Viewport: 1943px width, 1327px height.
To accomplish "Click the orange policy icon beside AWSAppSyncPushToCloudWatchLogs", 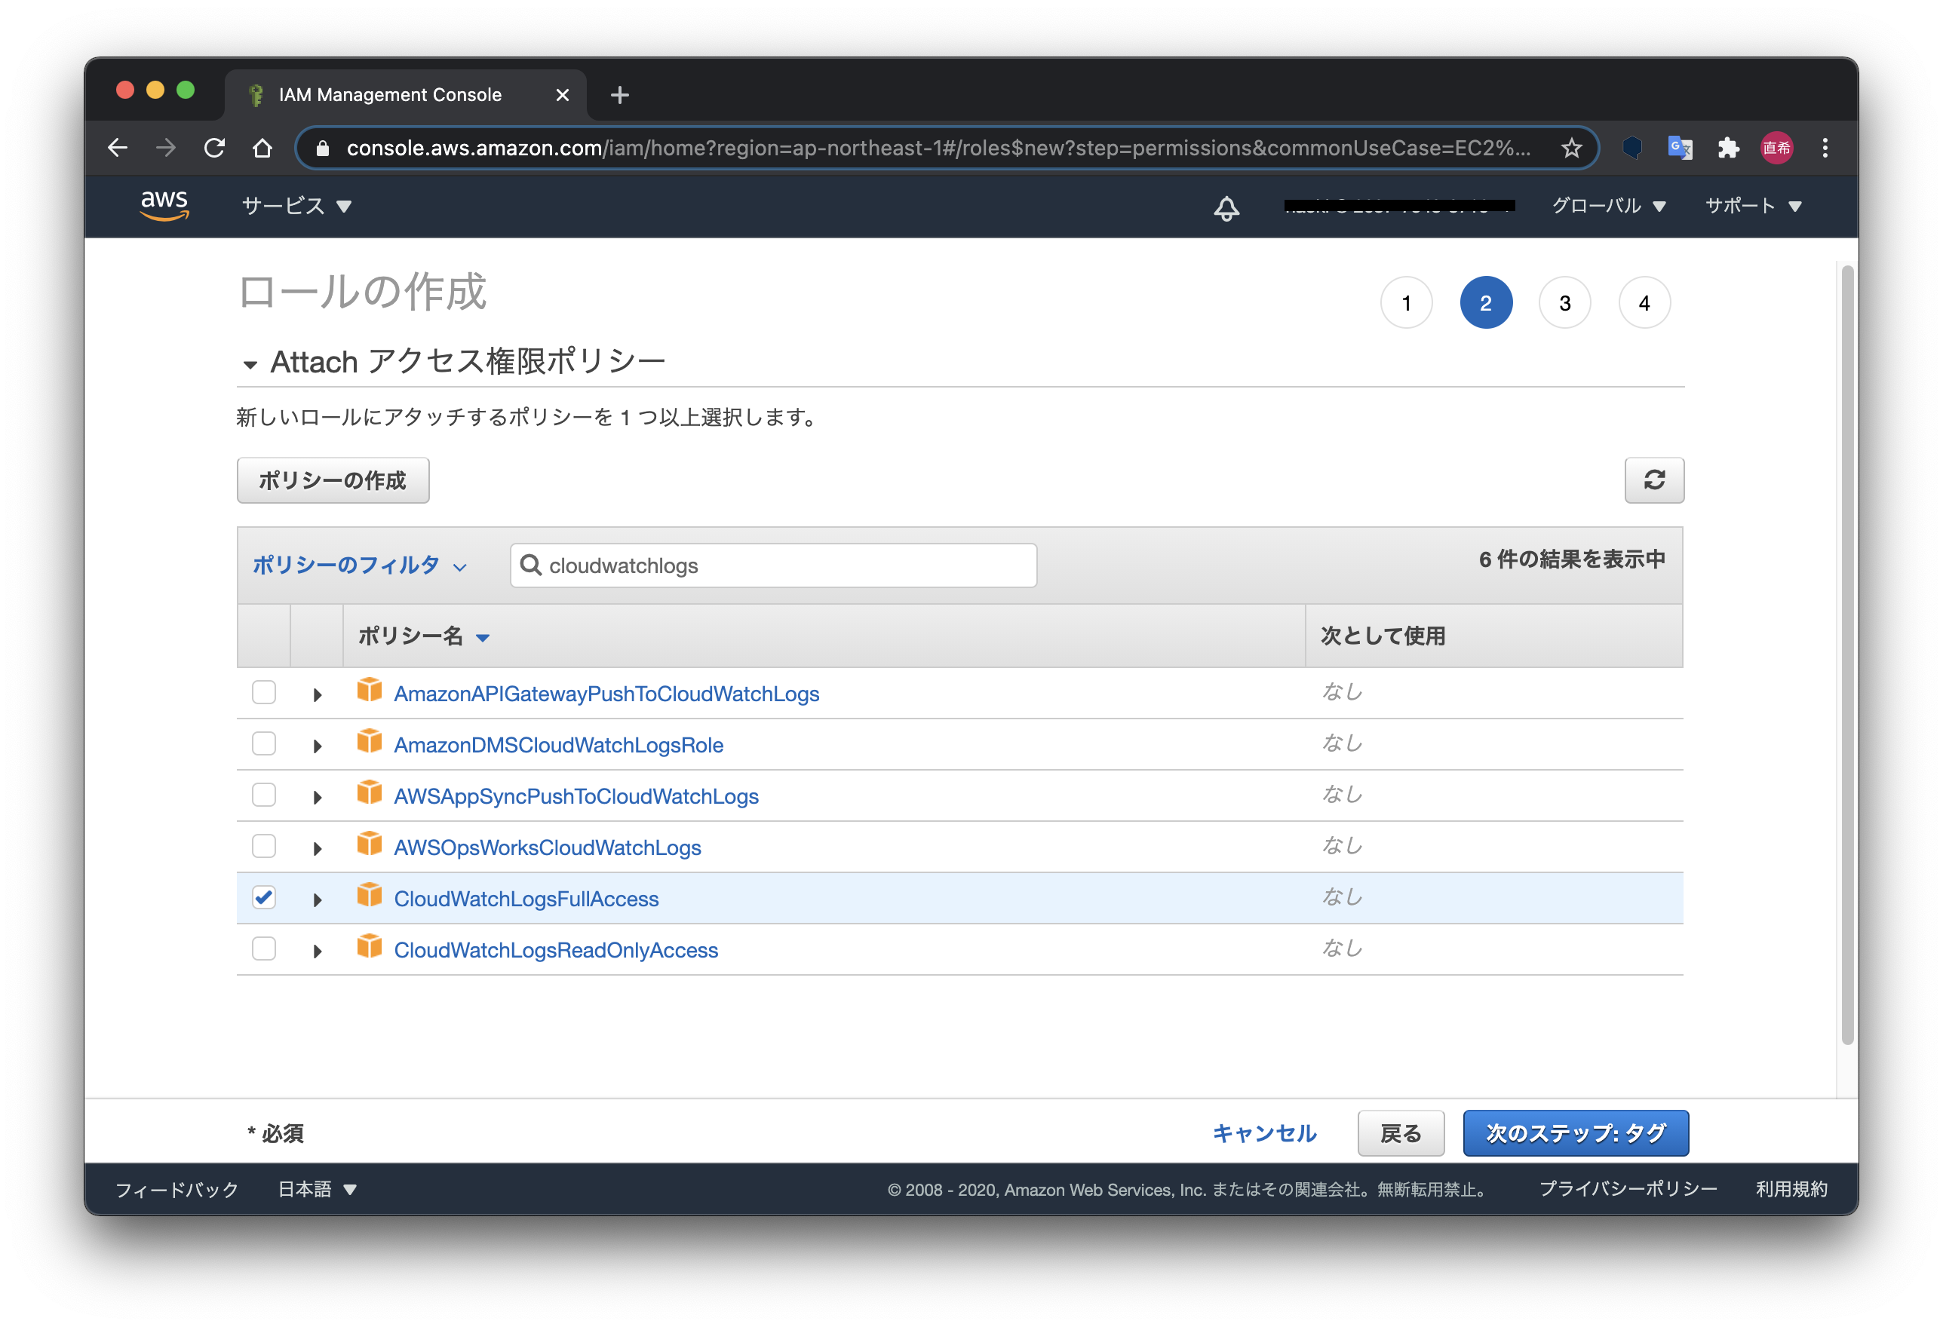I will (x=370, y=793).
